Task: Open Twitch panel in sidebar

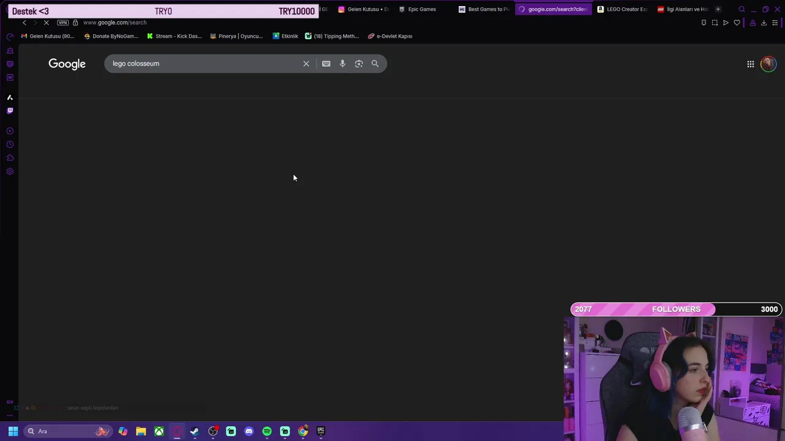Action: point(10,111)
